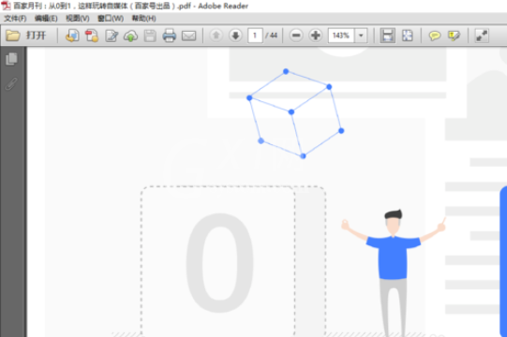Open the 编辑(E) menu
507x337 pixels.
(x=46, y=19)
